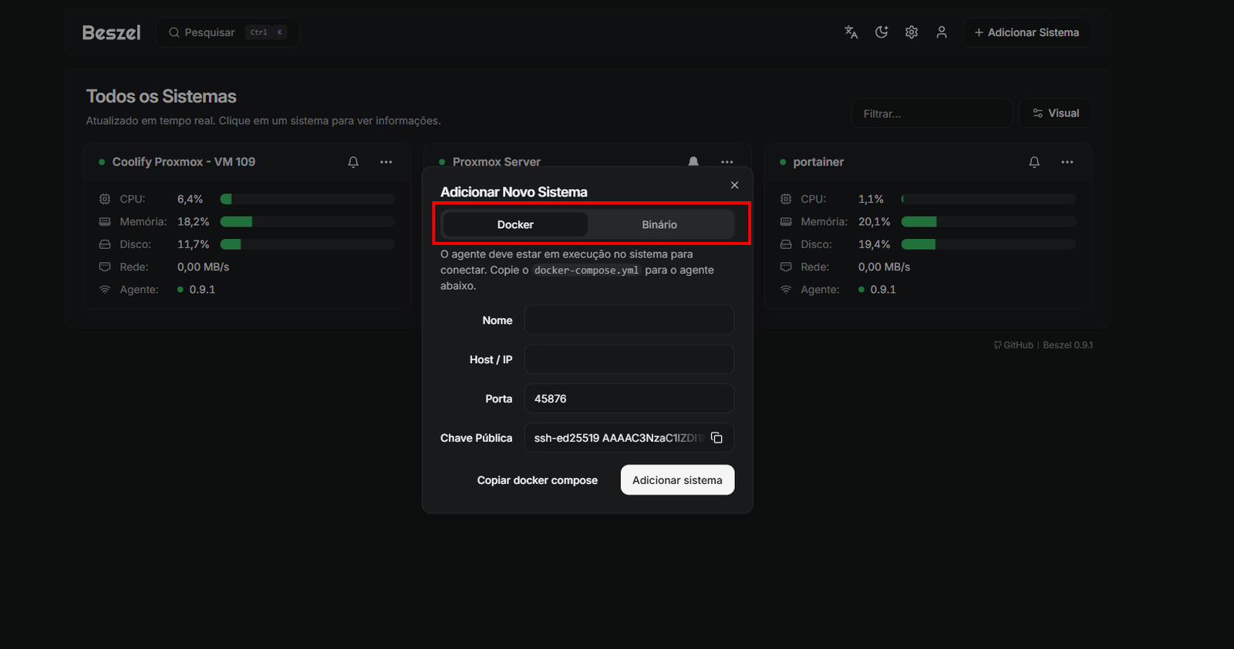Toggle dark mode with moon icon
This screenshot has width=1234, height=649.
[882, 32]
